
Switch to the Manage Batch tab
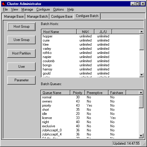pos(37,16)
